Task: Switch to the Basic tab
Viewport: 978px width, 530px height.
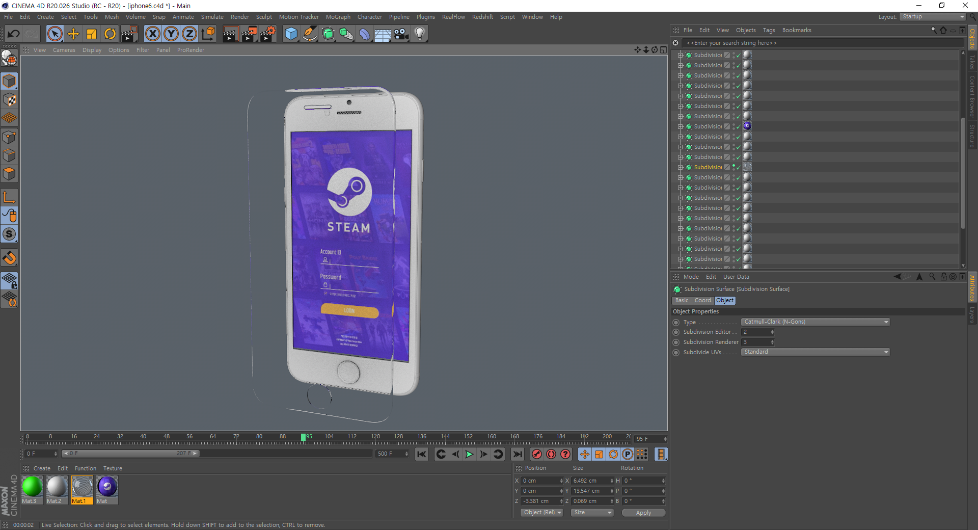Action: pyautogui.click(x=682, y=300)
